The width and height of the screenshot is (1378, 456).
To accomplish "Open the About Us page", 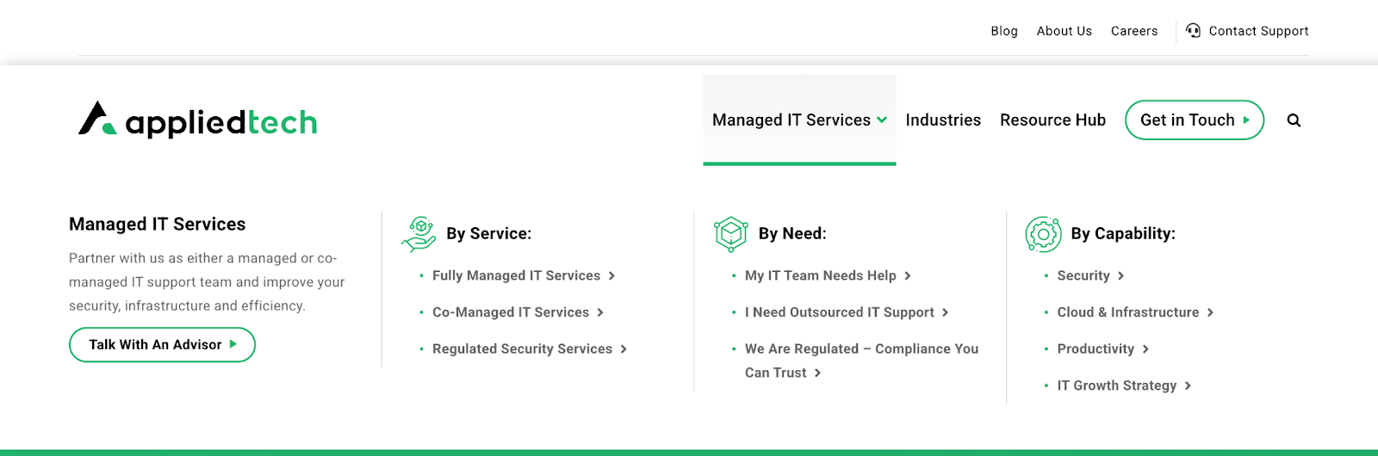I will click(1065, 31).
